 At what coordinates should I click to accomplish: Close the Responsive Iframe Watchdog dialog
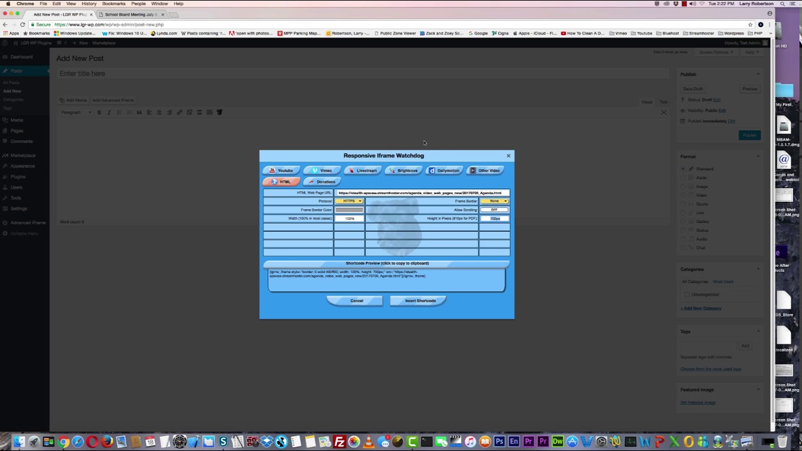pos(508,155)
